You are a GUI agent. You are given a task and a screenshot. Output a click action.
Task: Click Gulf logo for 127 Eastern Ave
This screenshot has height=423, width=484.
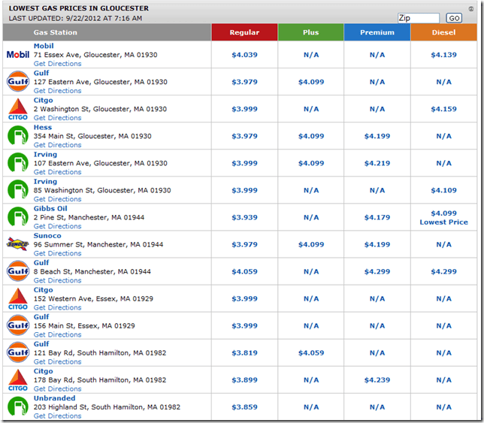click(x=17, y=82)
